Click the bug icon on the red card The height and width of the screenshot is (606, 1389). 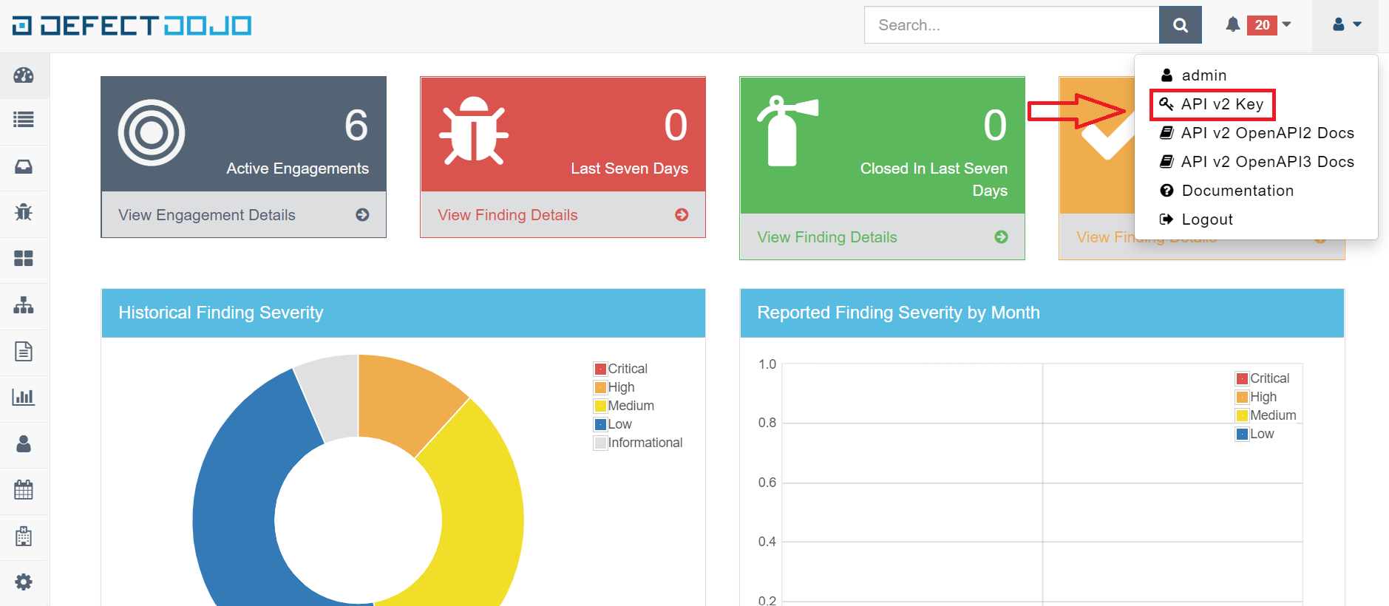(474, 130)
